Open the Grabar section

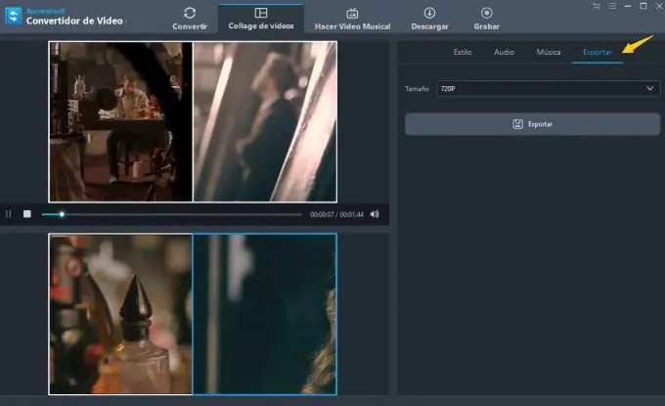[486, 19]
